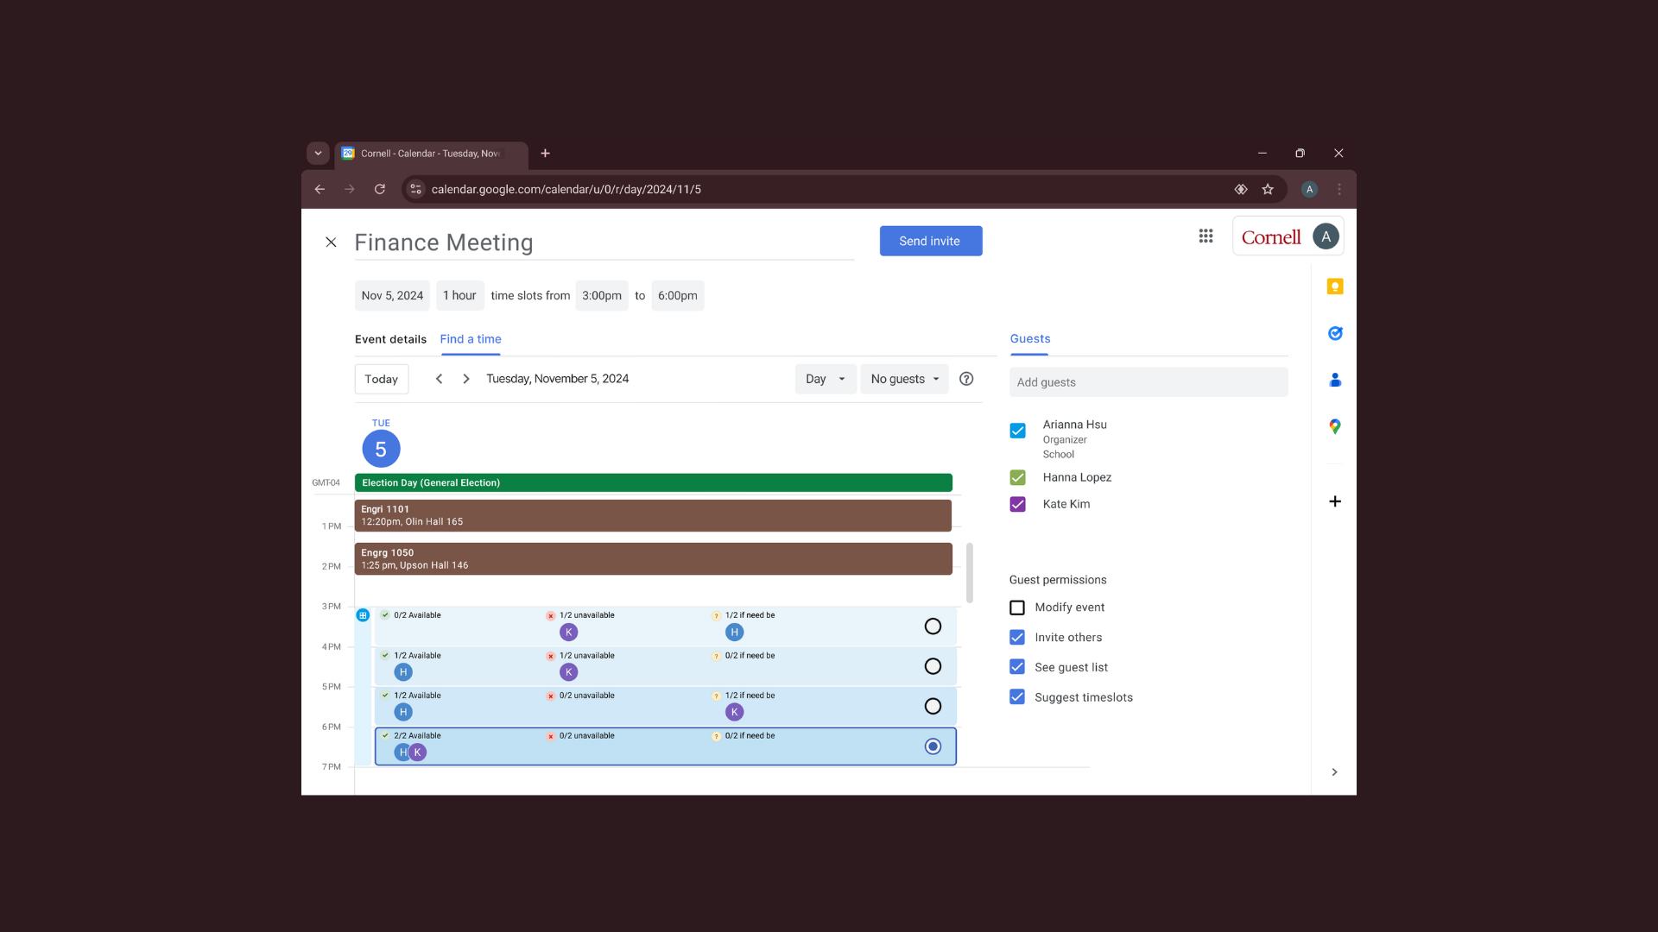Go to next day arrow

coord(466,379)
